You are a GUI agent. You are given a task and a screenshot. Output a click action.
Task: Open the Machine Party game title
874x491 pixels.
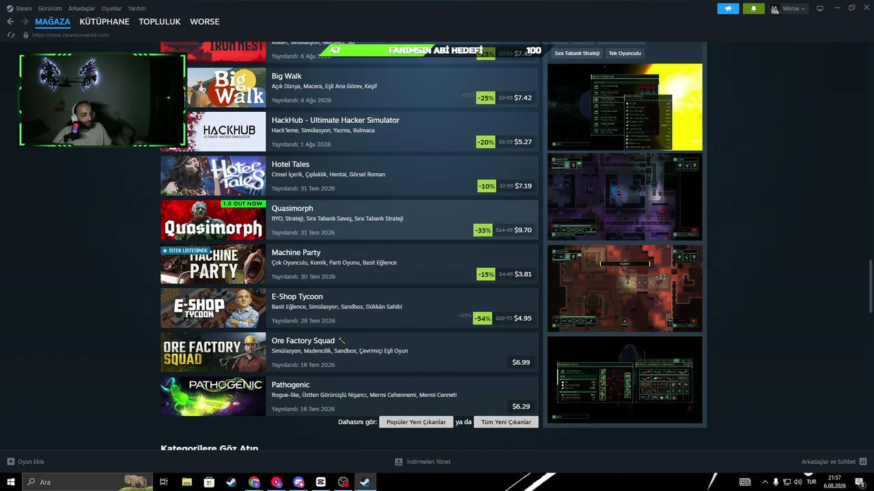tap(296, 252)
